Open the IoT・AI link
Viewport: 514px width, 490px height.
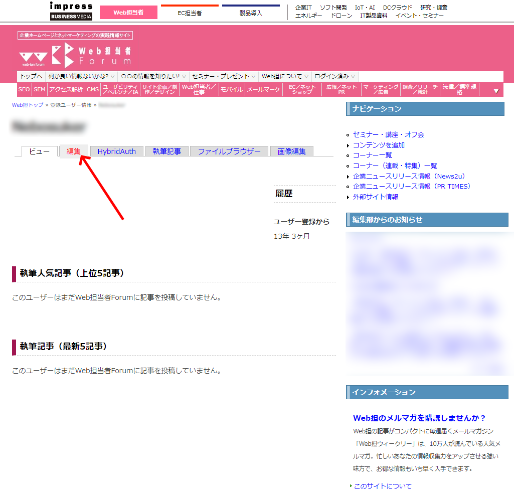point(365,8)
